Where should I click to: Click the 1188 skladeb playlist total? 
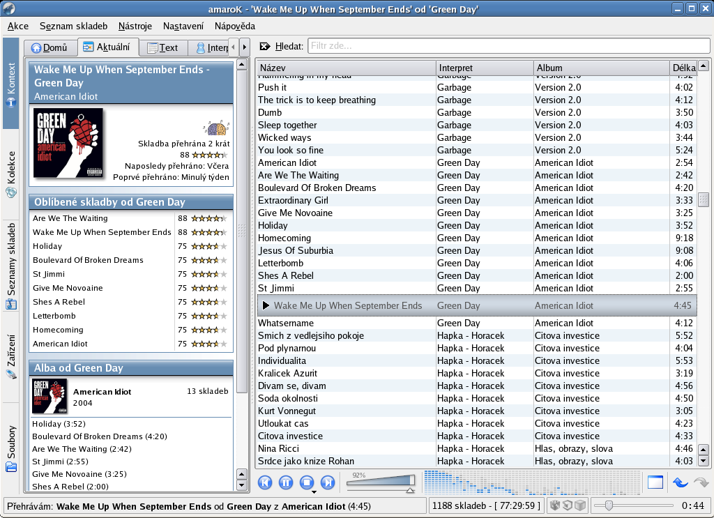(486, 505)
